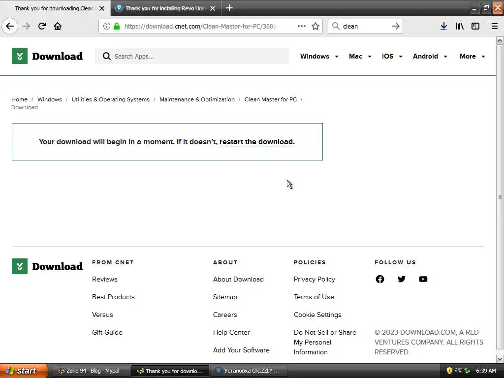Open Clean Master for PC breadcrumb
Screen dimensions: 504x378
[x=271, y=99]
